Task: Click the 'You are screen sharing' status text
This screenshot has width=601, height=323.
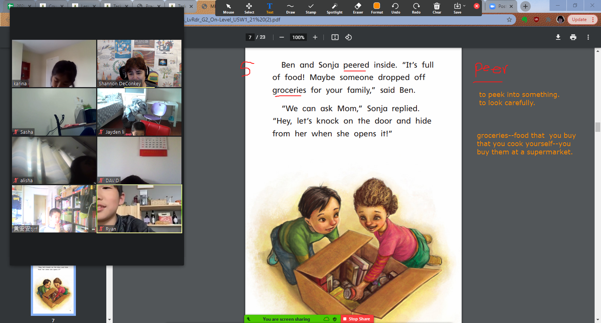Action: 286,319
